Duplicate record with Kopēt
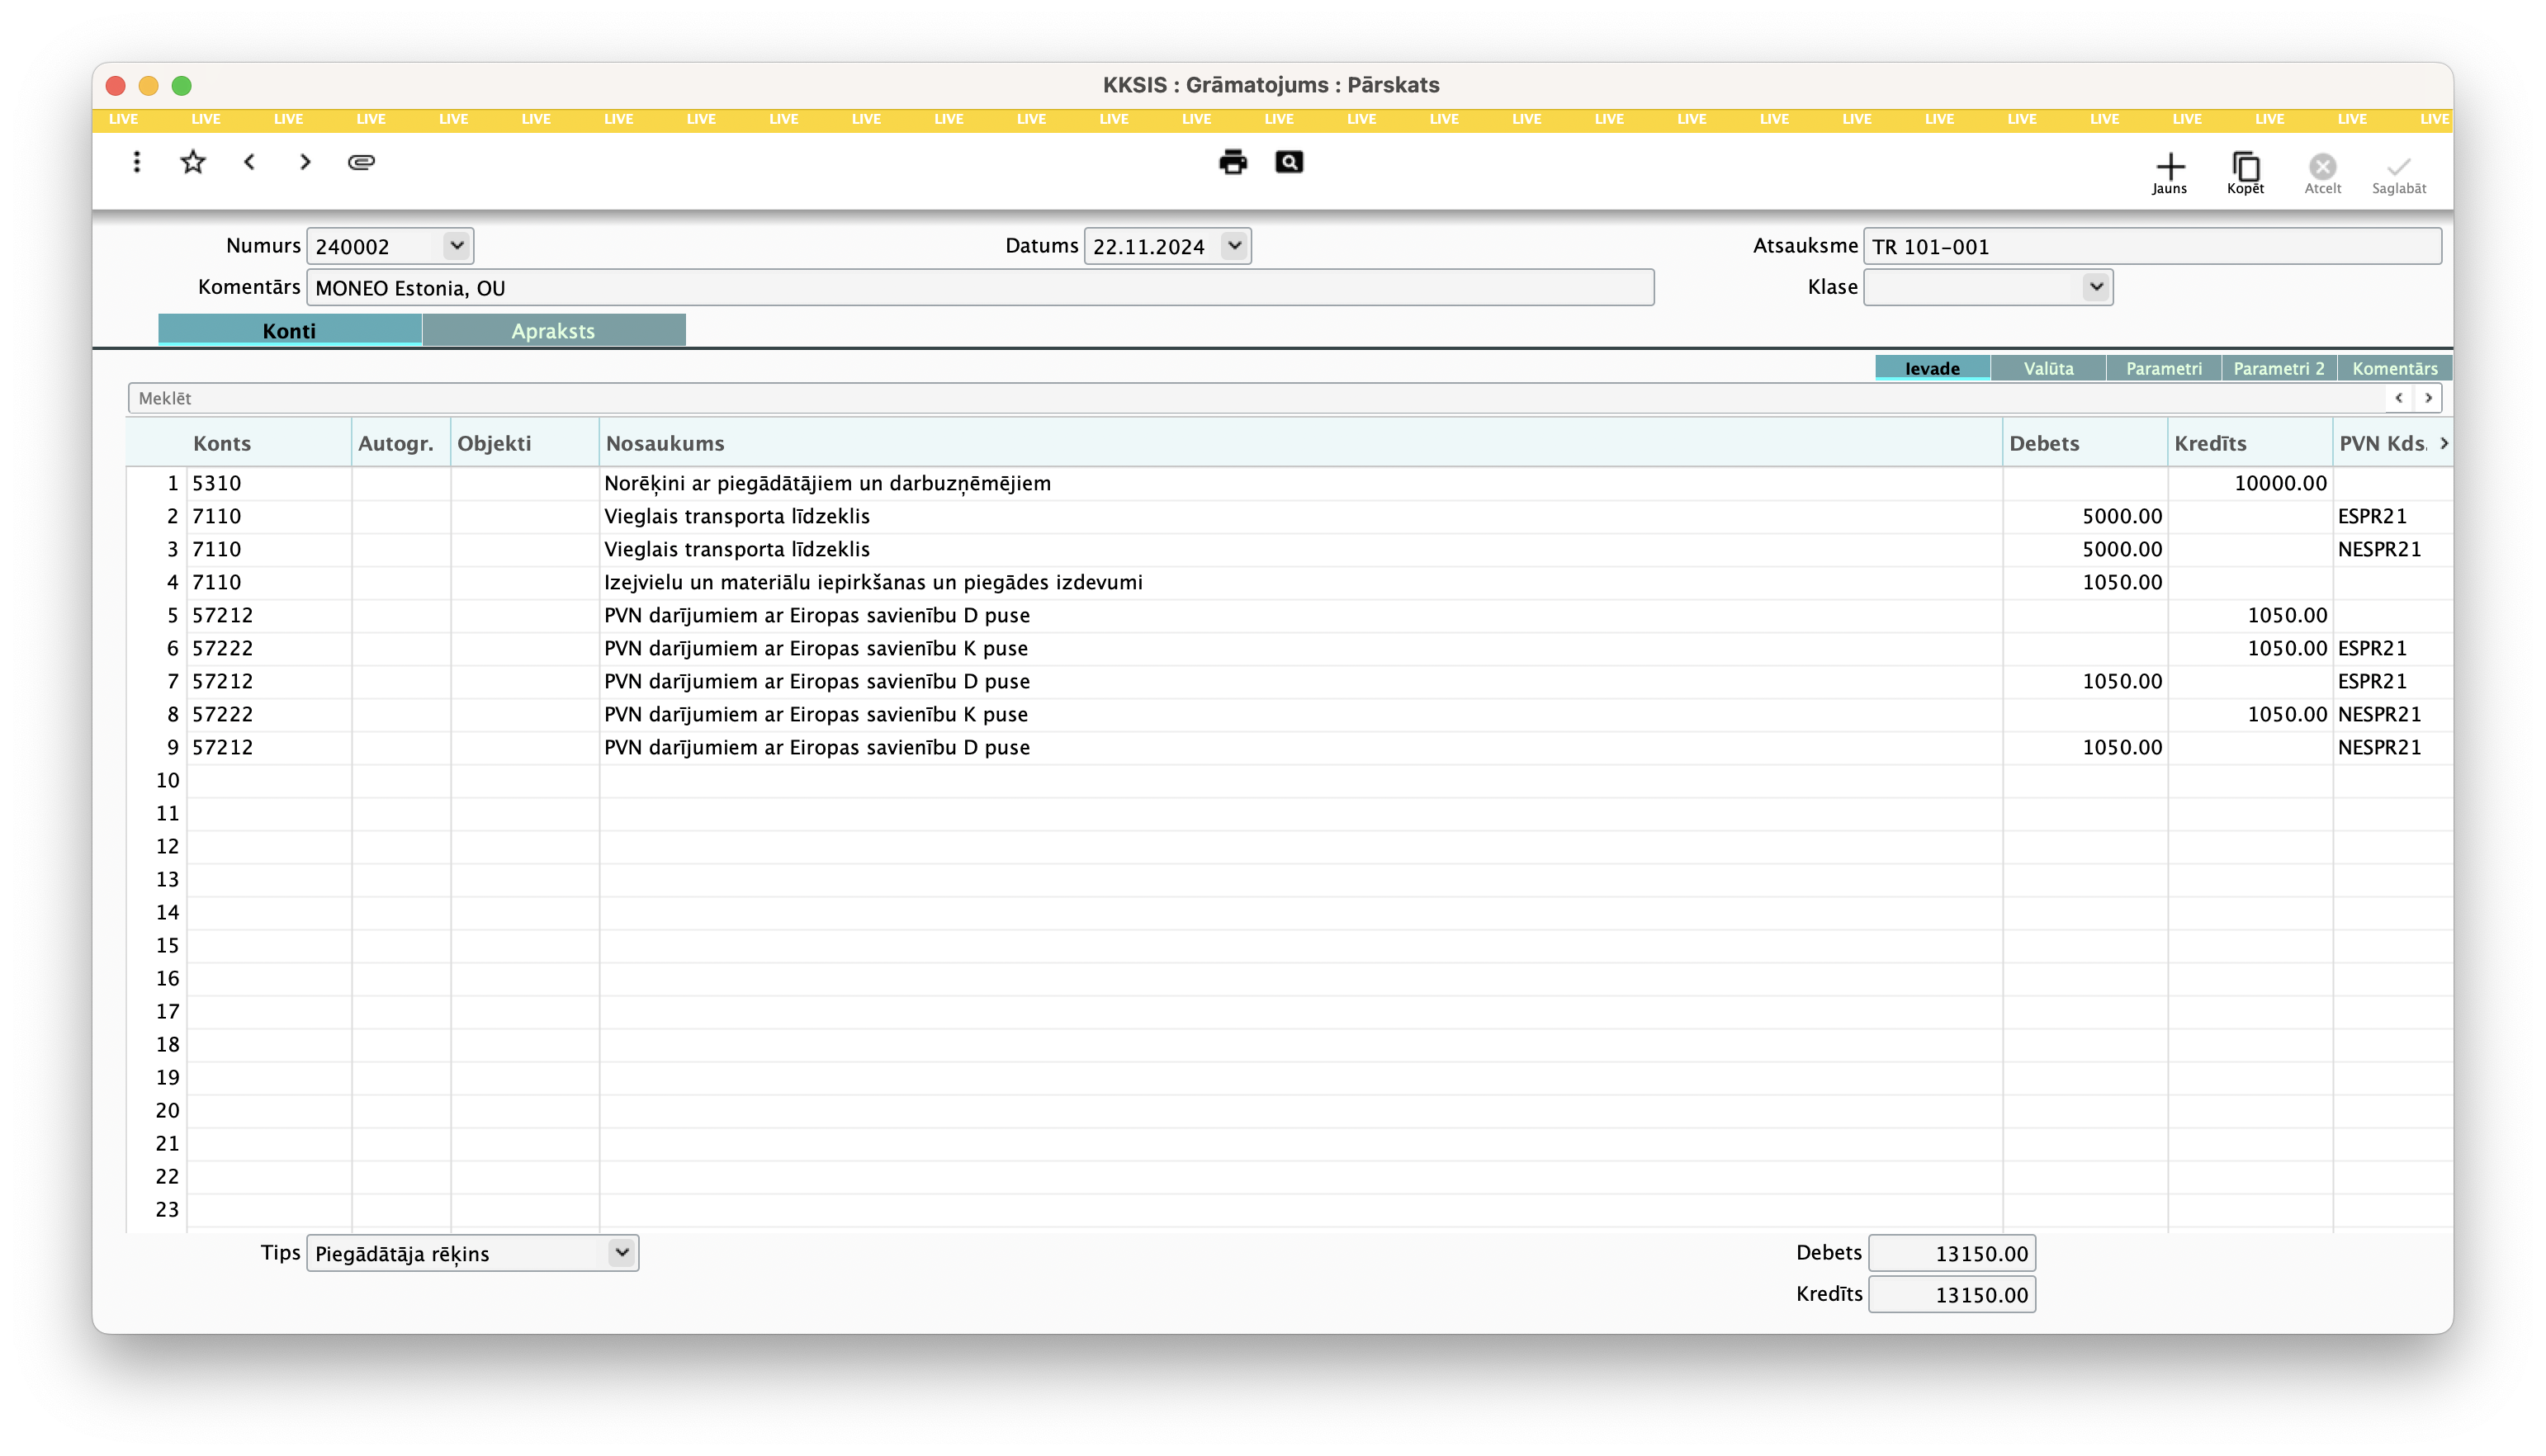2546x1456 pixels. click(2245, 173)
